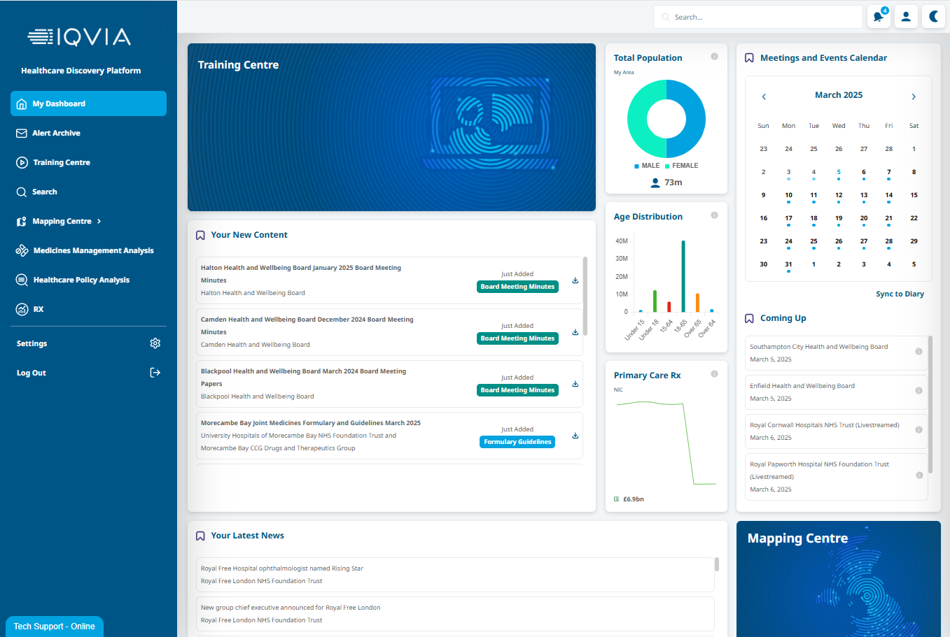Go to the next calendar month
Viewport: 950px width, 637px height.
pyautogui.click(x=914, y=96)
